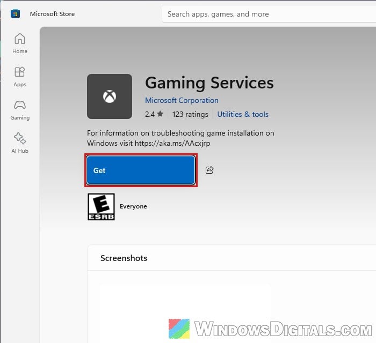Viewport: 376px width, 343px height.
Task: Click the troubleshooting description text
Action: coord(180,138)
